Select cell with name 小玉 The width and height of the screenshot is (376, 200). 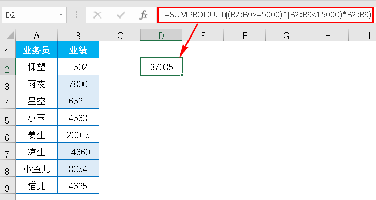[36, 118]
